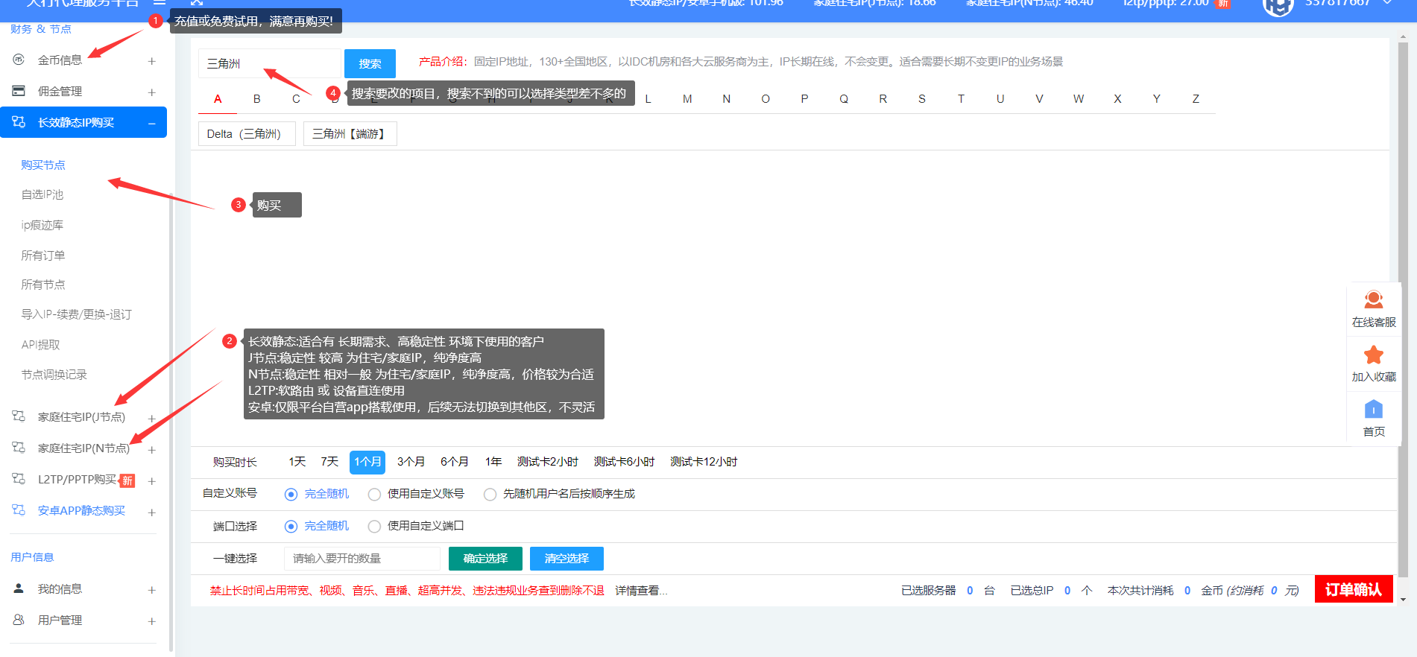This screenshot has width=1417, height=657.
Task: Select 使用自定义端口 radio option
Action: [374, 527]
